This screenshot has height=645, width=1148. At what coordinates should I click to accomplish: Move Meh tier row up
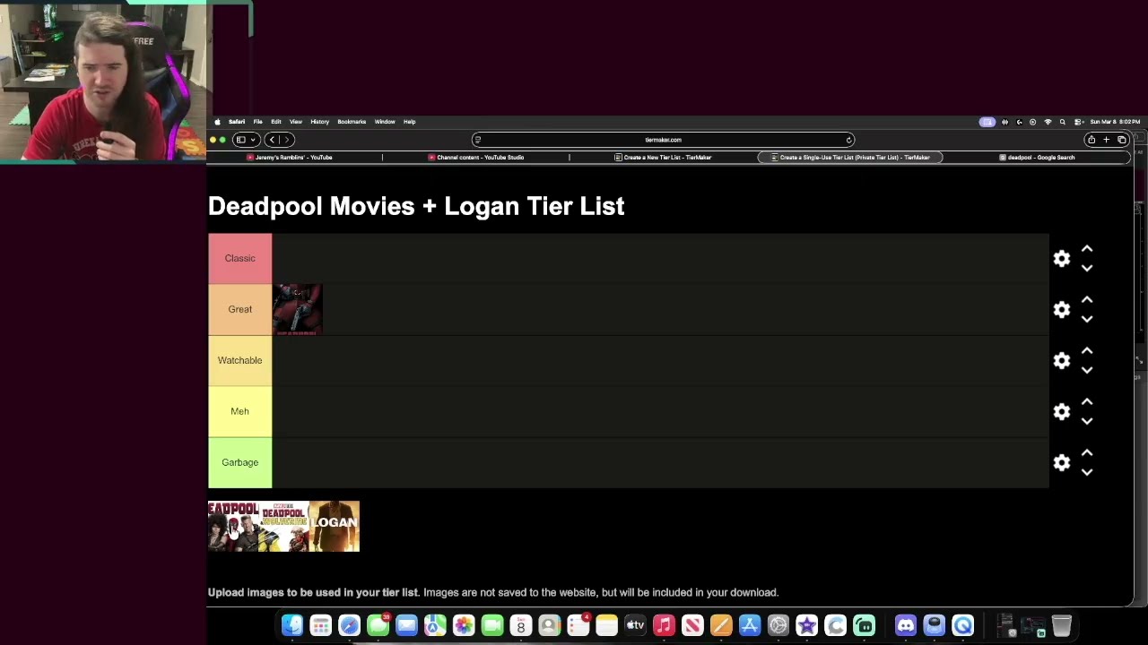(1087, 401)
